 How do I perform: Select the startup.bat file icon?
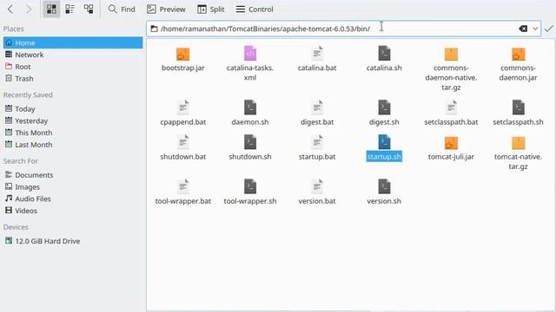pyautogui.click(x=317, y=142)
